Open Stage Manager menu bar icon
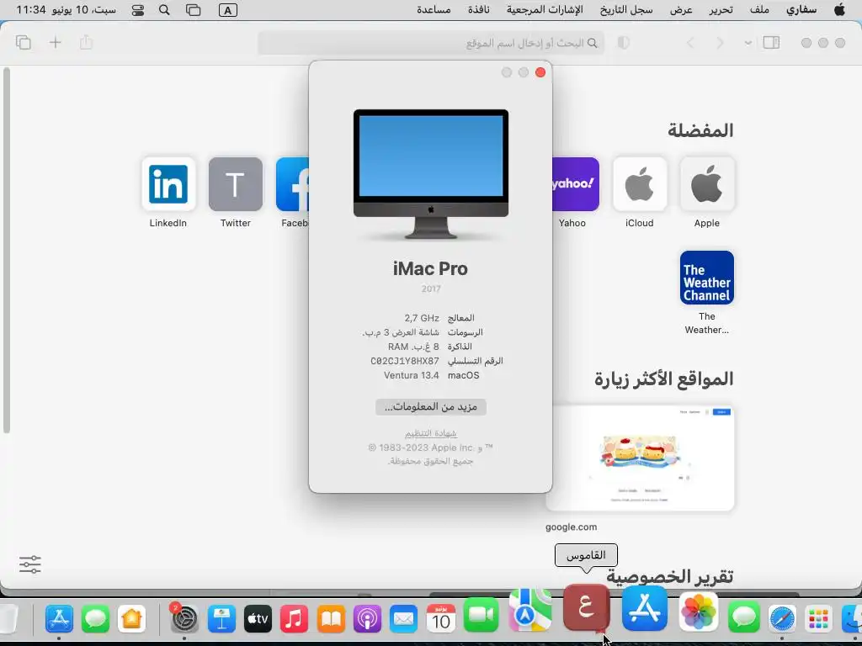The width and height of the screenshot is (862, 646). tap(193, 10)
